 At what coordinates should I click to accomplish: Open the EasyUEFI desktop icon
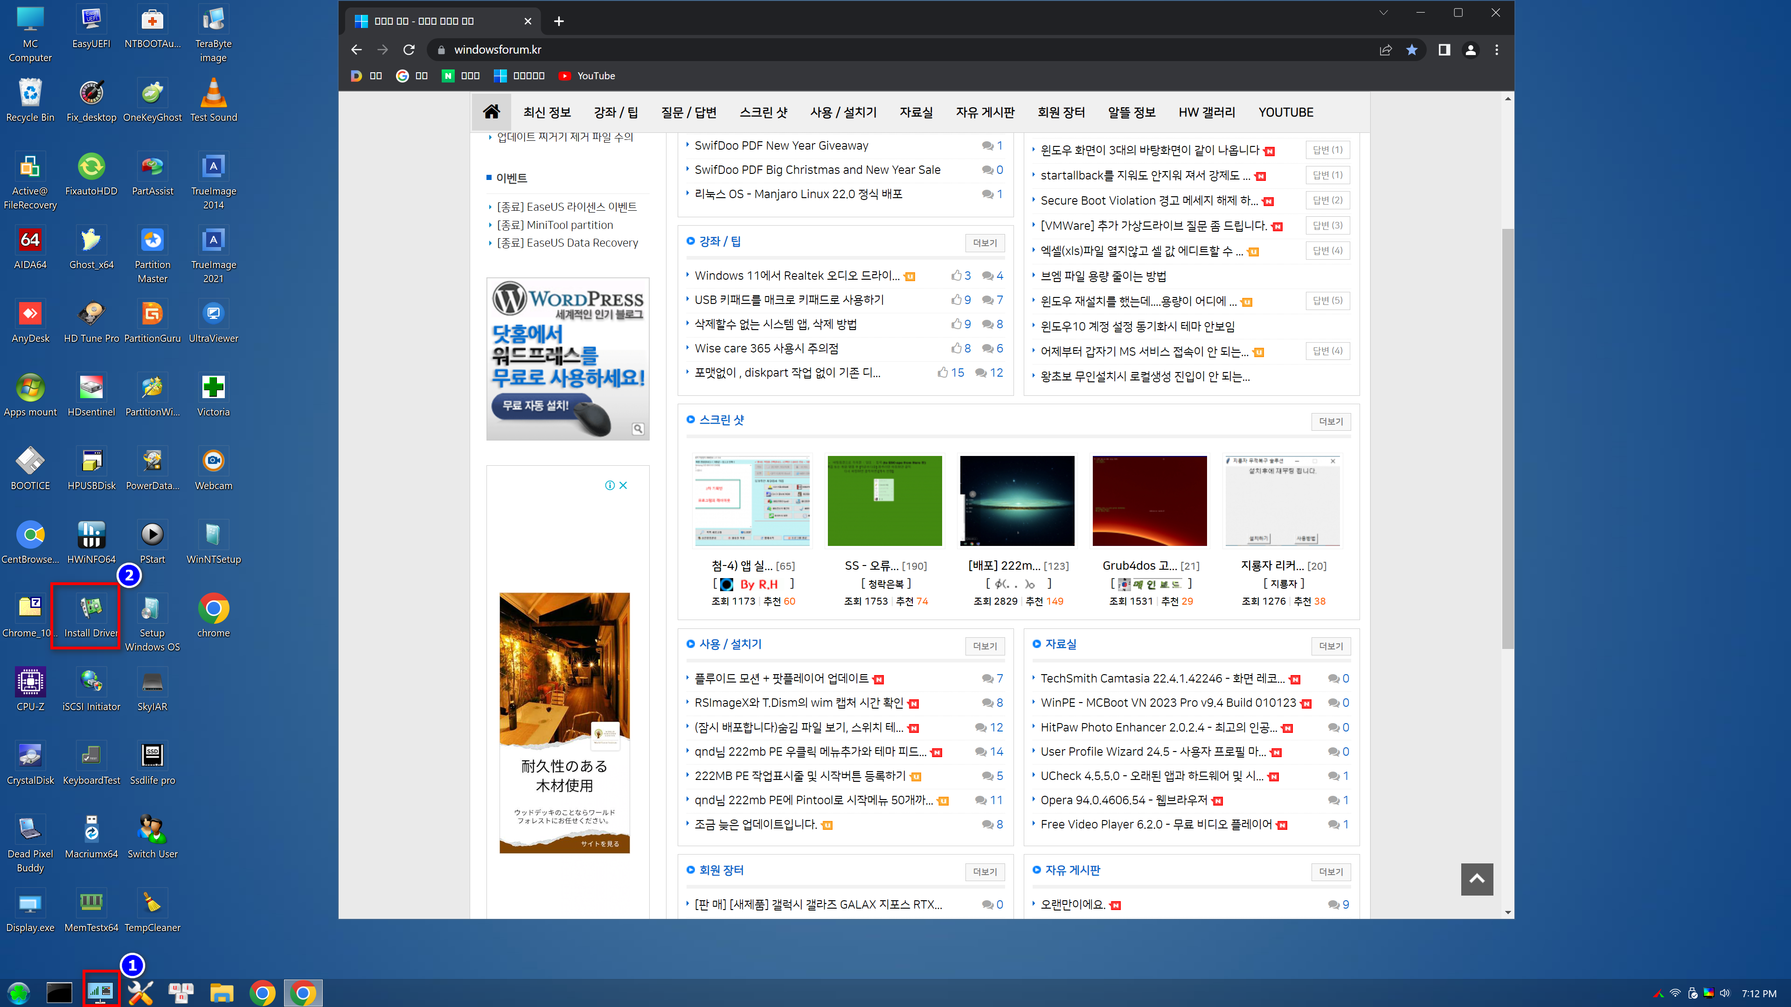pyautogui.click(x=91, y=28)
